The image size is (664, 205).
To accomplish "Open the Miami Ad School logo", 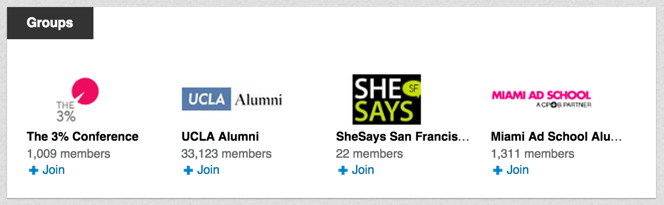I will click(x=541, y=99).
